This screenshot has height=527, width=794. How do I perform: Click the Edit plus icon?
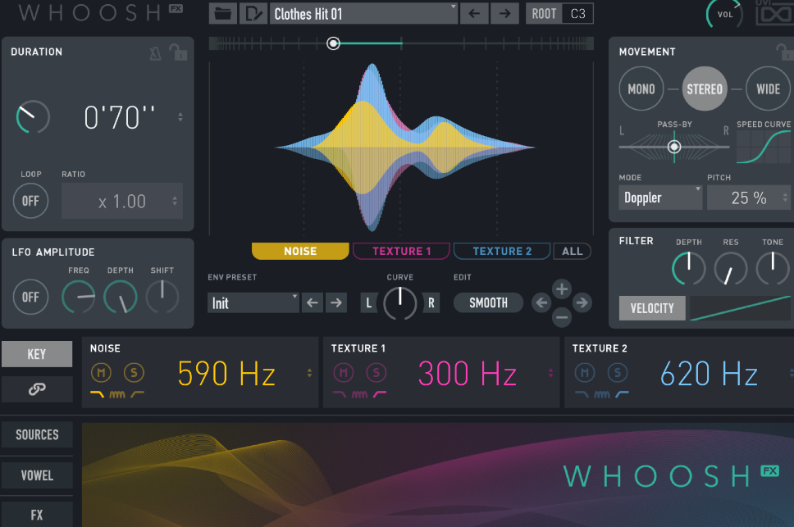[562, 289]
